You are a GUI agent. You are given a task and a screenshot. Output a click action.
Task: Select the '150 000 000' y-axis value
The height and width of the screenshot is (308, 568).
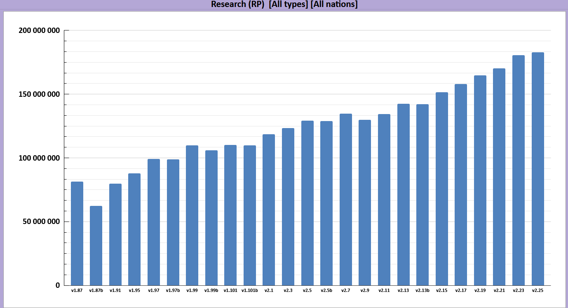coord(40,94)
